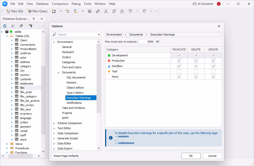Click the sakila database icon
This screenshot has width=254, height=166.
click(x=7, y=31)
